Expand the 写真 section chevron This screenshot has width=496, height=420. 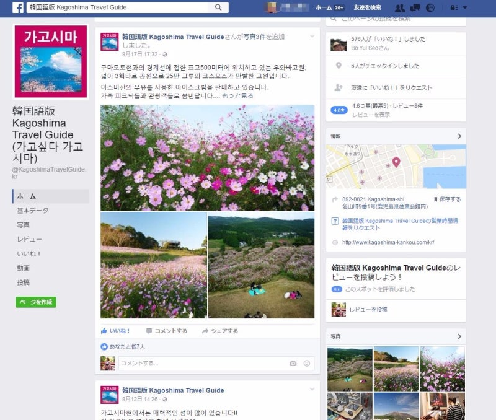point(459,336)
